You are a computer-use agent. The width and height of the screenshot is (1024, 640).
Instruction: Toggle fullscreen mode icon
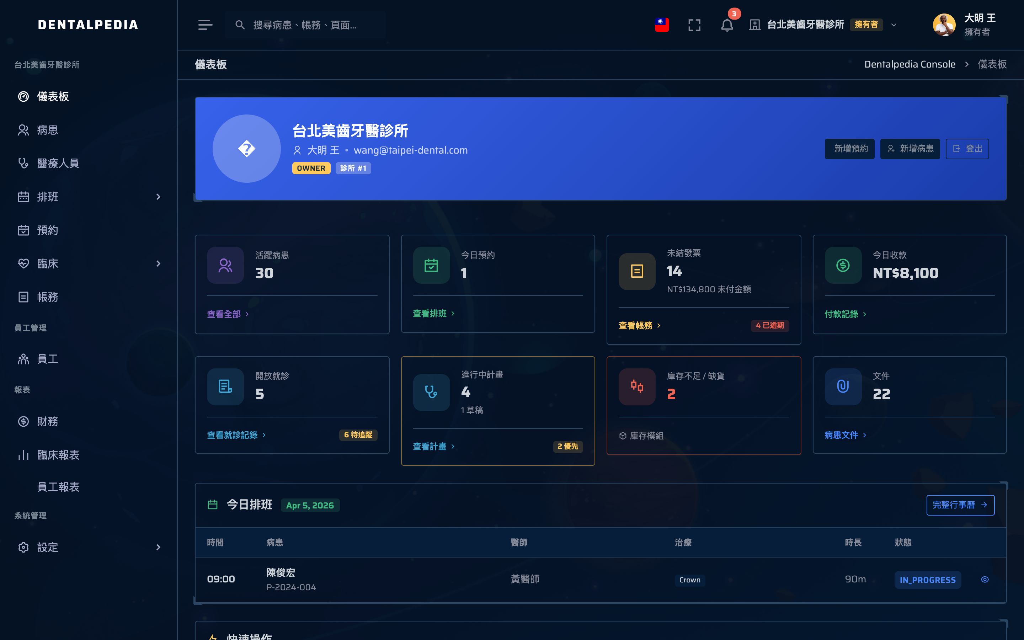pyautogui.click(x=694, y=25)
